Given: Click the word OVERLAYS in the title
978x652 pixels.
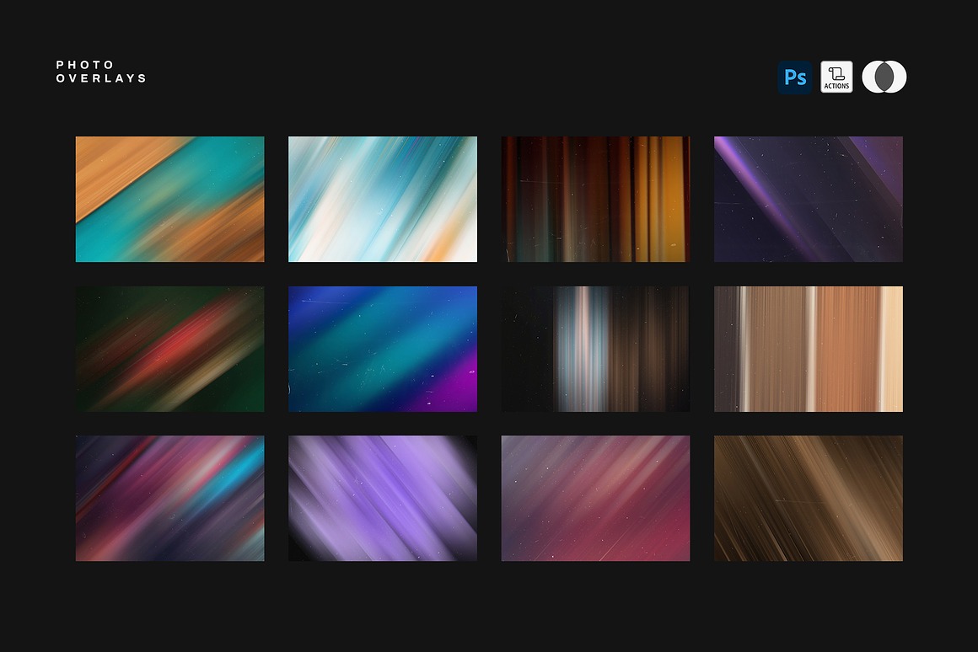Looking at the screenshot, I should (x=101, y=78).
